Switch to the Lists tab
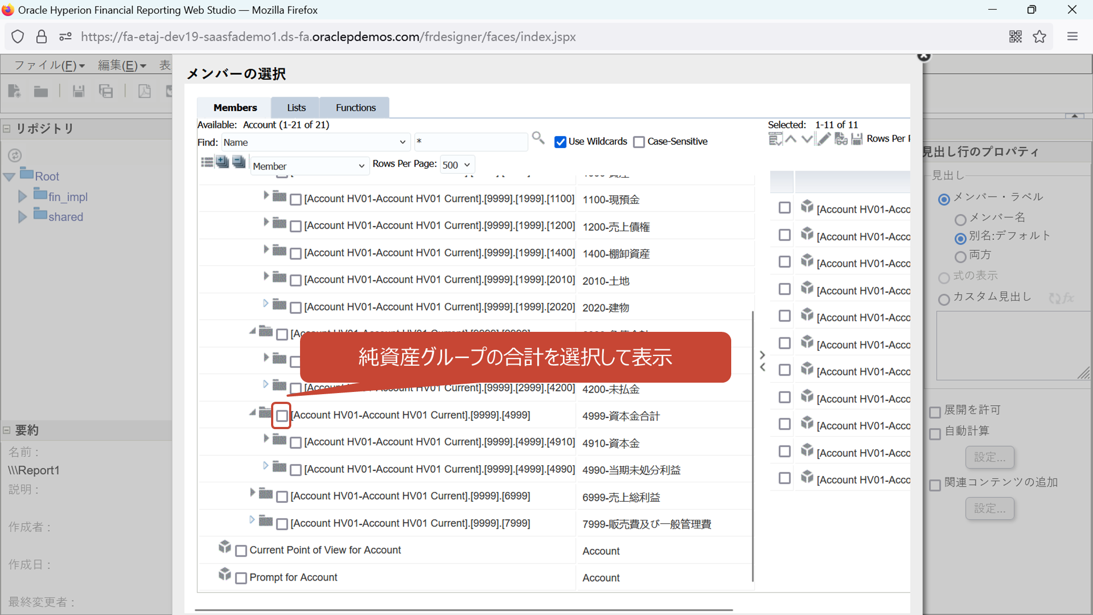The width and height of the screenshot is (1093, 615). tap(296, 108)
